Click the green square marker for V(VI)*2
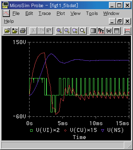This screenshot has width=133, height=150. pos(32,131)
